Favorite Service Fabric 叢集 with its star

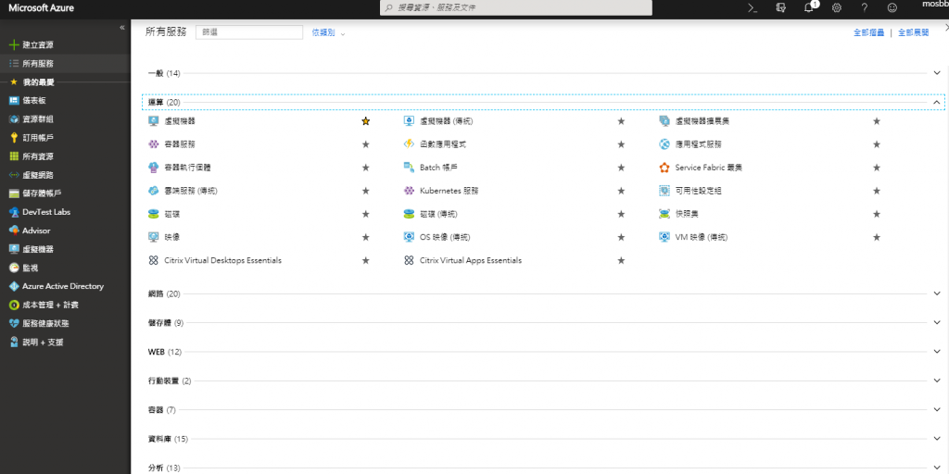[877, 168]
